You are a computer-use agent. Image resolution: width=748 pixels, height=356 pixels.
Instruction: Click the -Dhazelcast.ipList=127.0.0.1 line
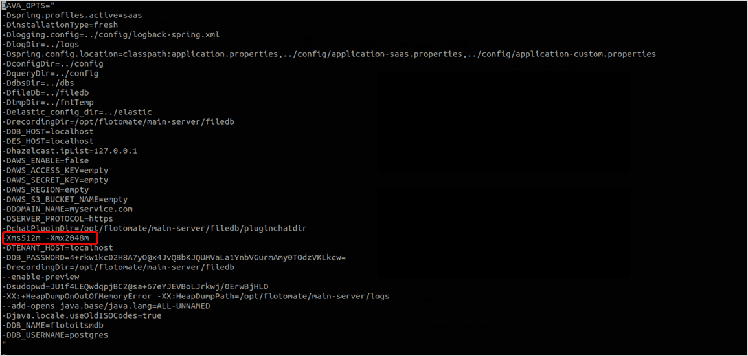pos(69,151)
